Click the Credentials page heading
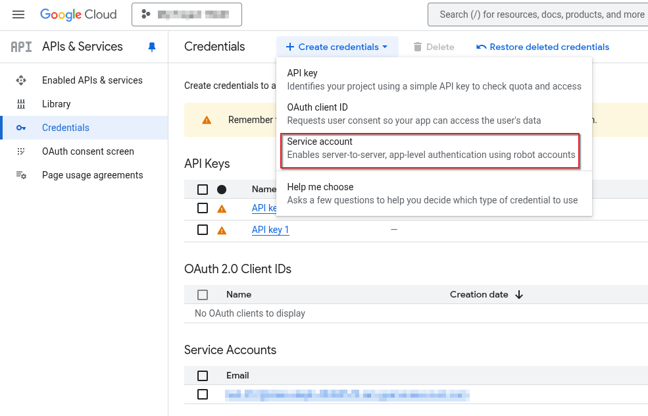648x416 pixels. (x=214, y=47)
